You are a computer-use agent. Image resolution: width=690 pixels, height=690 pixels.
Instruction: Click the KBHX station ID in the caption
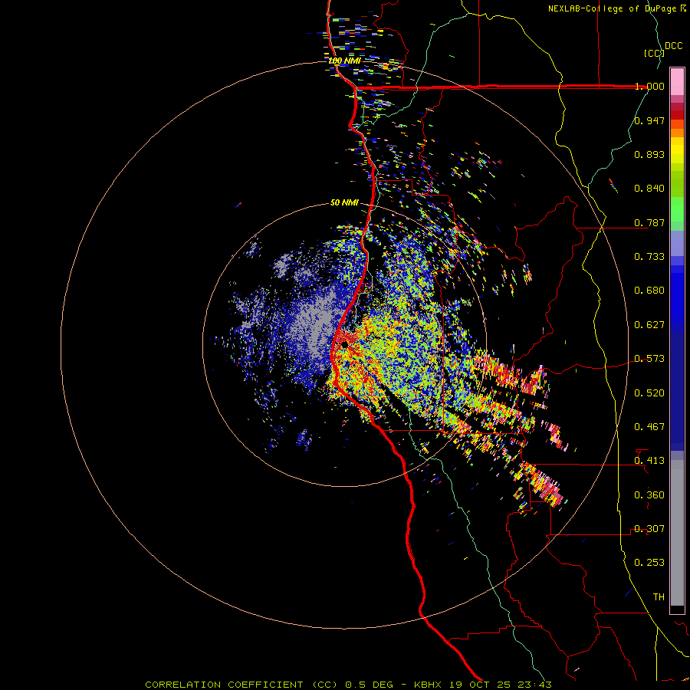point(428,685)
